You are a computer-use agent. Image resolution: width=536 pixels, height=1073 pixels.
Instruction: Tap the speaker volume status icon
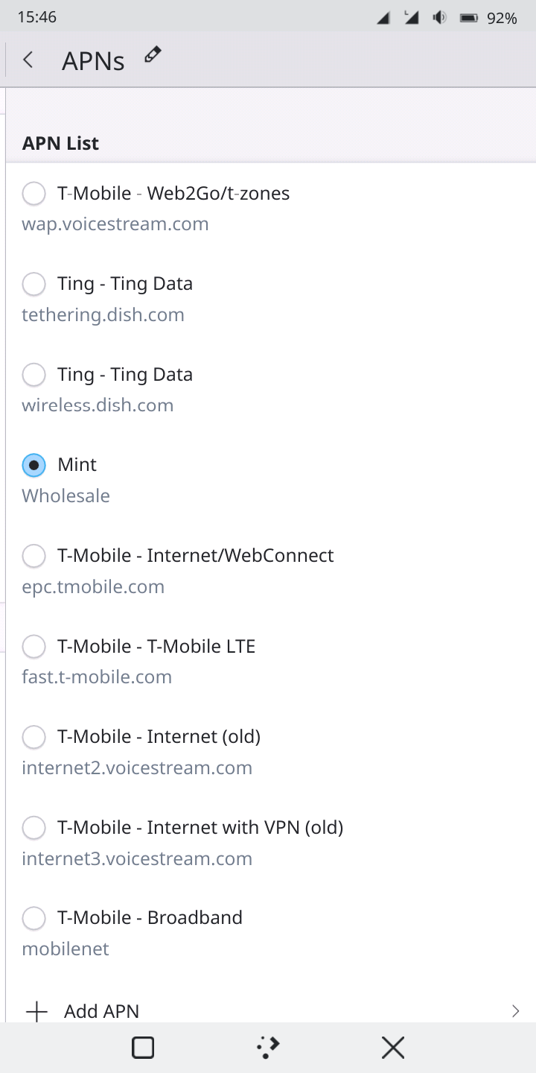coord(440,18)
